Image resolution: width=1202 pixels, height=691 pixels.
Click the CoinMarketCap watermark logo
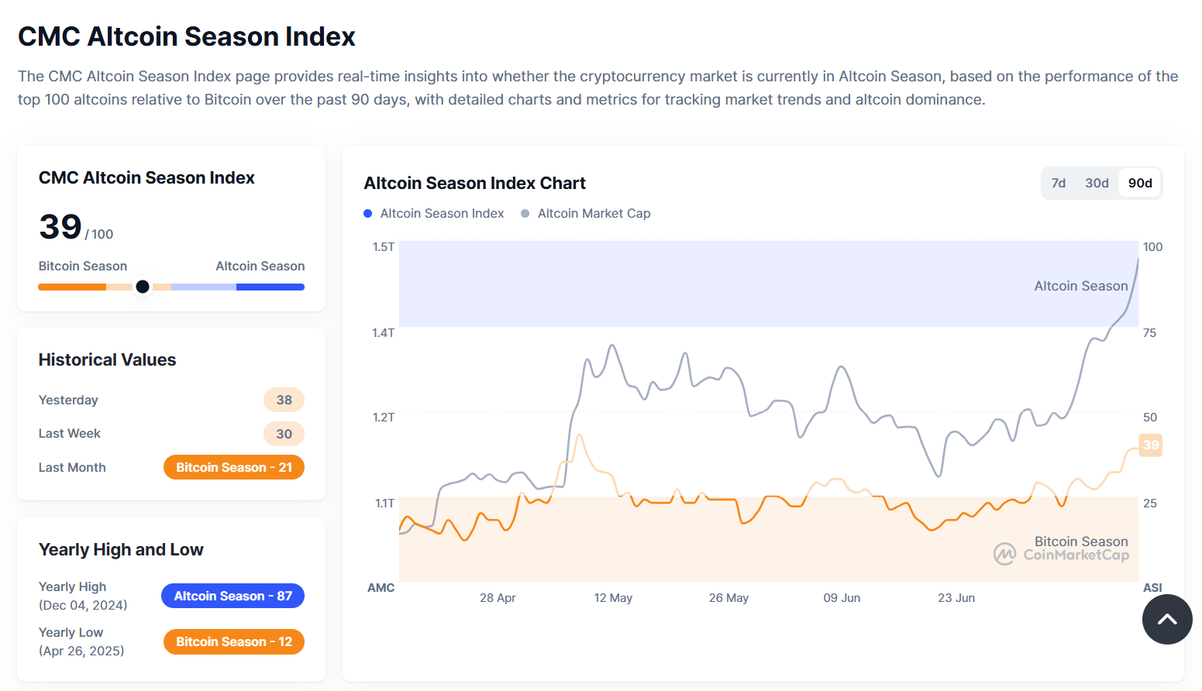[1005, 554]
